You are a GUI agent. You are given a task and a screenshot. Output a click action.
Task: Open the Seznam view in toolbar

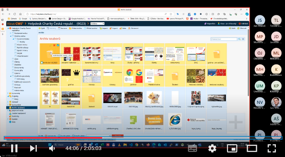62,28
